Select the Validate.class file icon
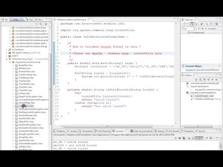Image resolution: width=223 pixels, height=167 pixels. point(16,147)
